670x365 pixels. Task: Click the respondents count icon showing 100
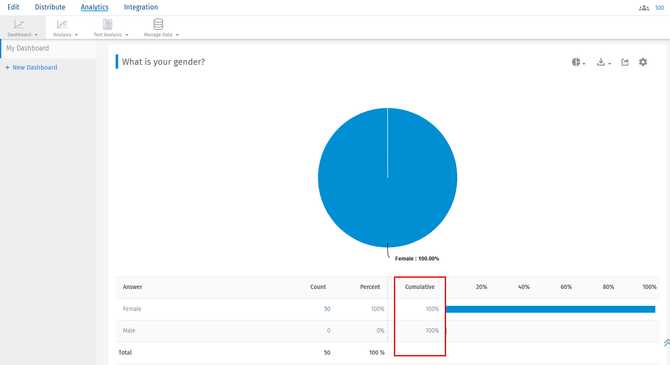[644, 7]
